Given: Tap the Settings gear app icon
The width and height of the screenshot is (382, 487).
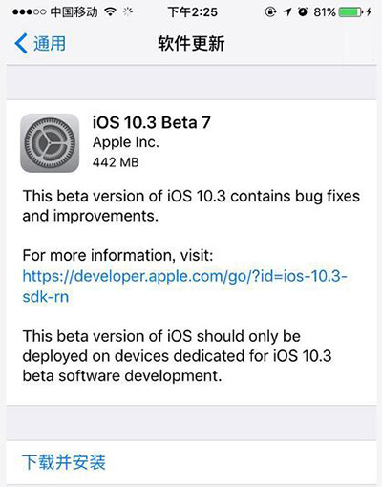Looking at the screenshot, I should 50,143.
